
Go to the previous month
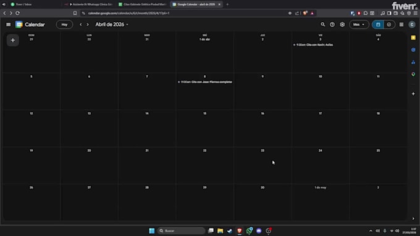(81, 25)
